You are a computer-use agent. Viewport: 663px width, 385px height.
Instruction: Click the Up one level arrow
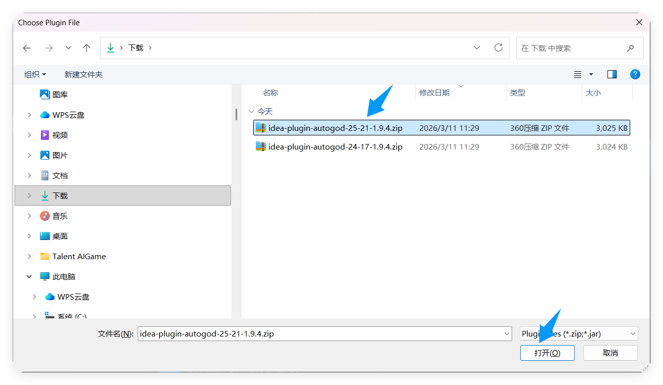[x=86, y=48]
